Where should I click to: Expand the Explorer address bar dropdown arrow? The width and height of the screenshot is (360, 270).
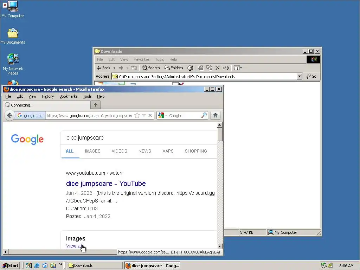[299, 76]
